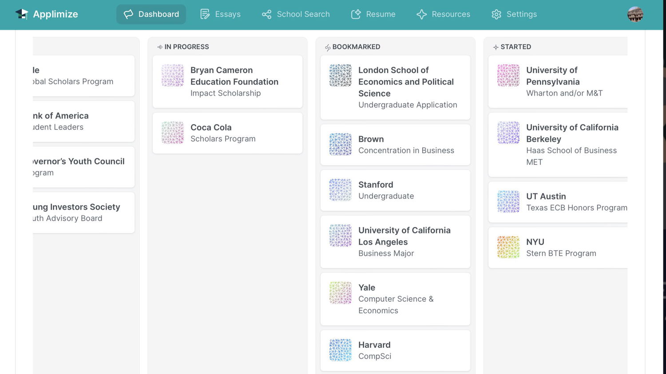This screenshot has width=666, height=374.
Task: Open the Stanford card title
Action: [x=376, y=185]
